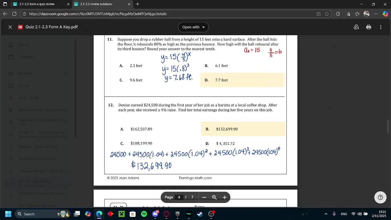Switch the ENG input language
The height and width of the screenshot is (220, 391).
point(344,214)
